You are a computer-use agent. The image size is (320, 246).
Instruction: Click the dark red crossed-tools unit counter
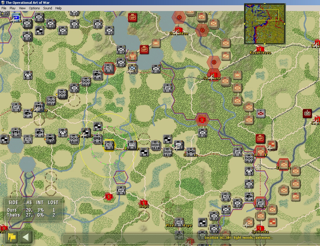(x=307, y=113)
